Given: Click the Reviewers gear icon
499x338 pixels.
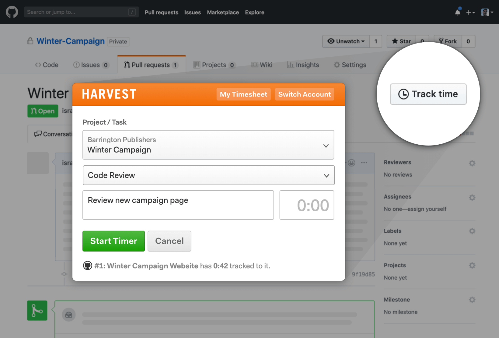Looking at the screenshot, I should click(x=472, y=163).
